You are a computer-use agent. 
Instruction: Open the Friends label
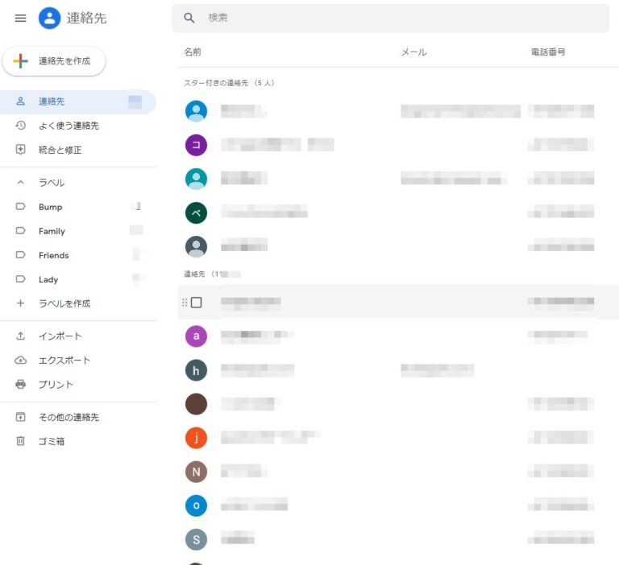(x=53, y=255)
